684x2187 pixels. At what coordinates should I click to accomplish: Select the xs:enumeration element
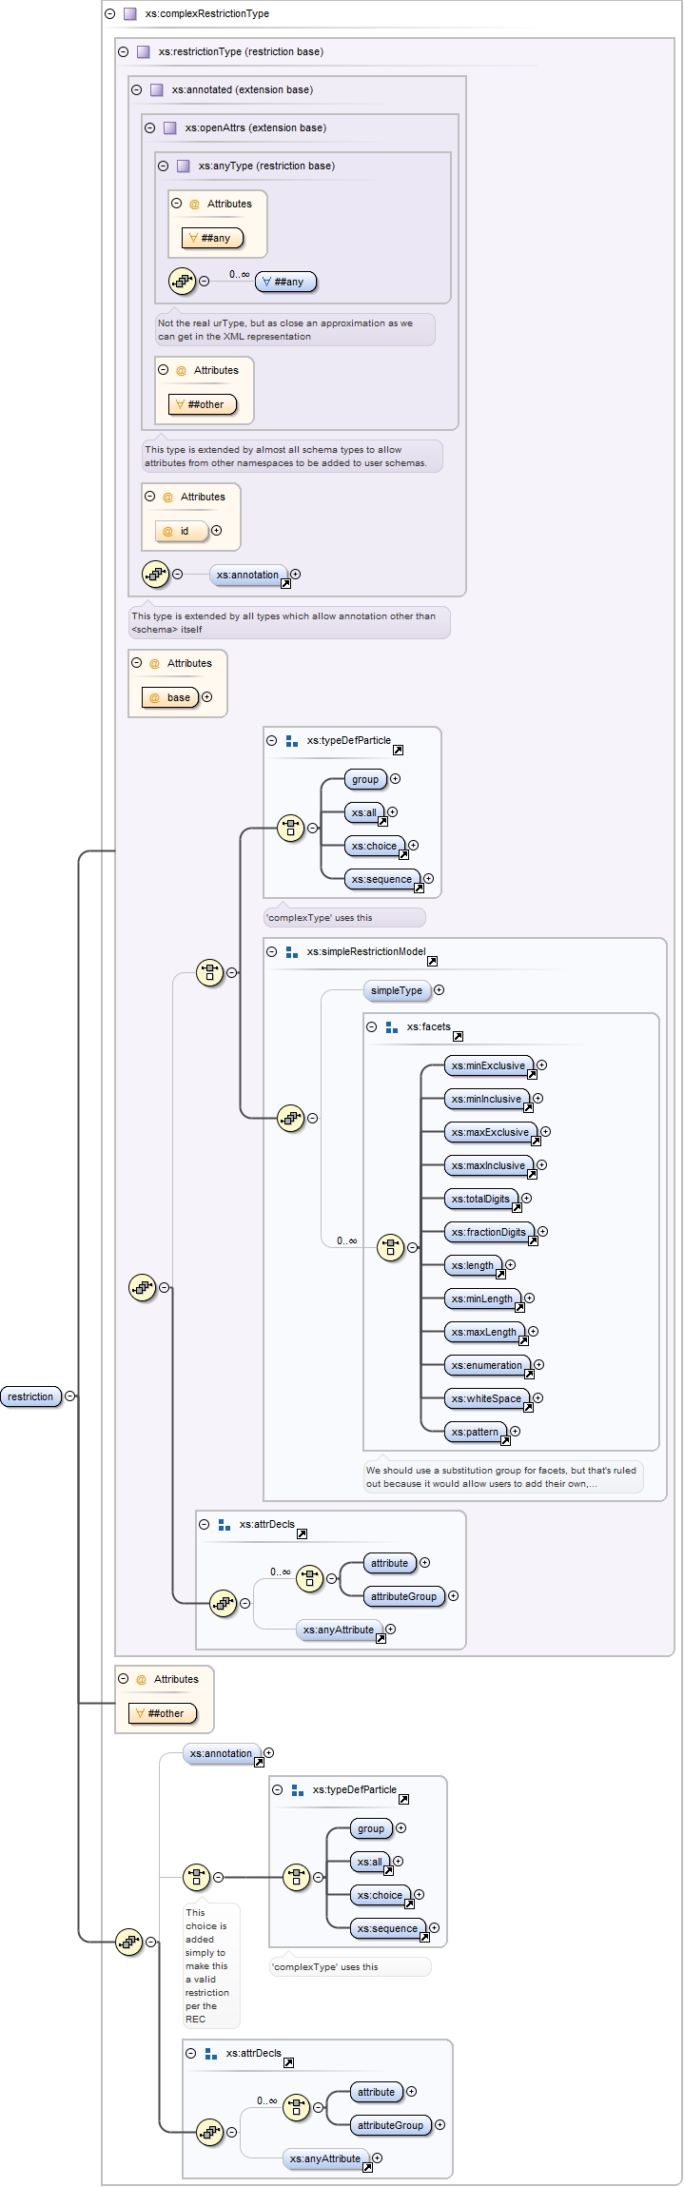(x=487, y=1366)
